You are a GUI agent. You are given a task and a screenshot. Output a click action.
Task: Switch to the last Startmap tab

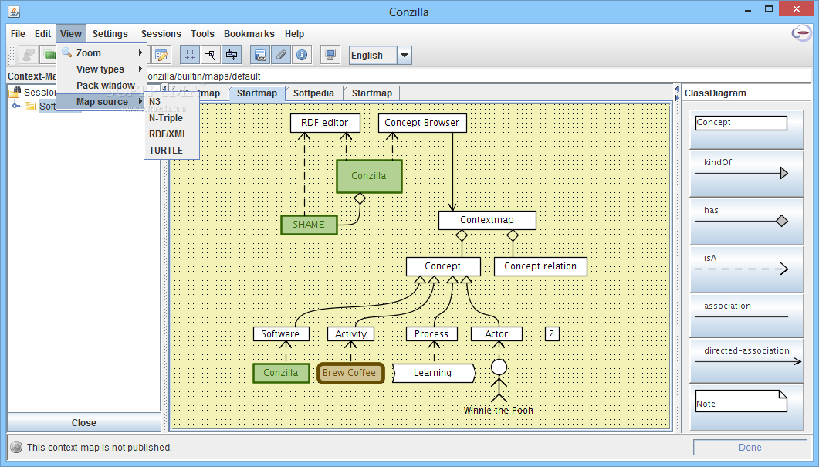pos(372,93)
